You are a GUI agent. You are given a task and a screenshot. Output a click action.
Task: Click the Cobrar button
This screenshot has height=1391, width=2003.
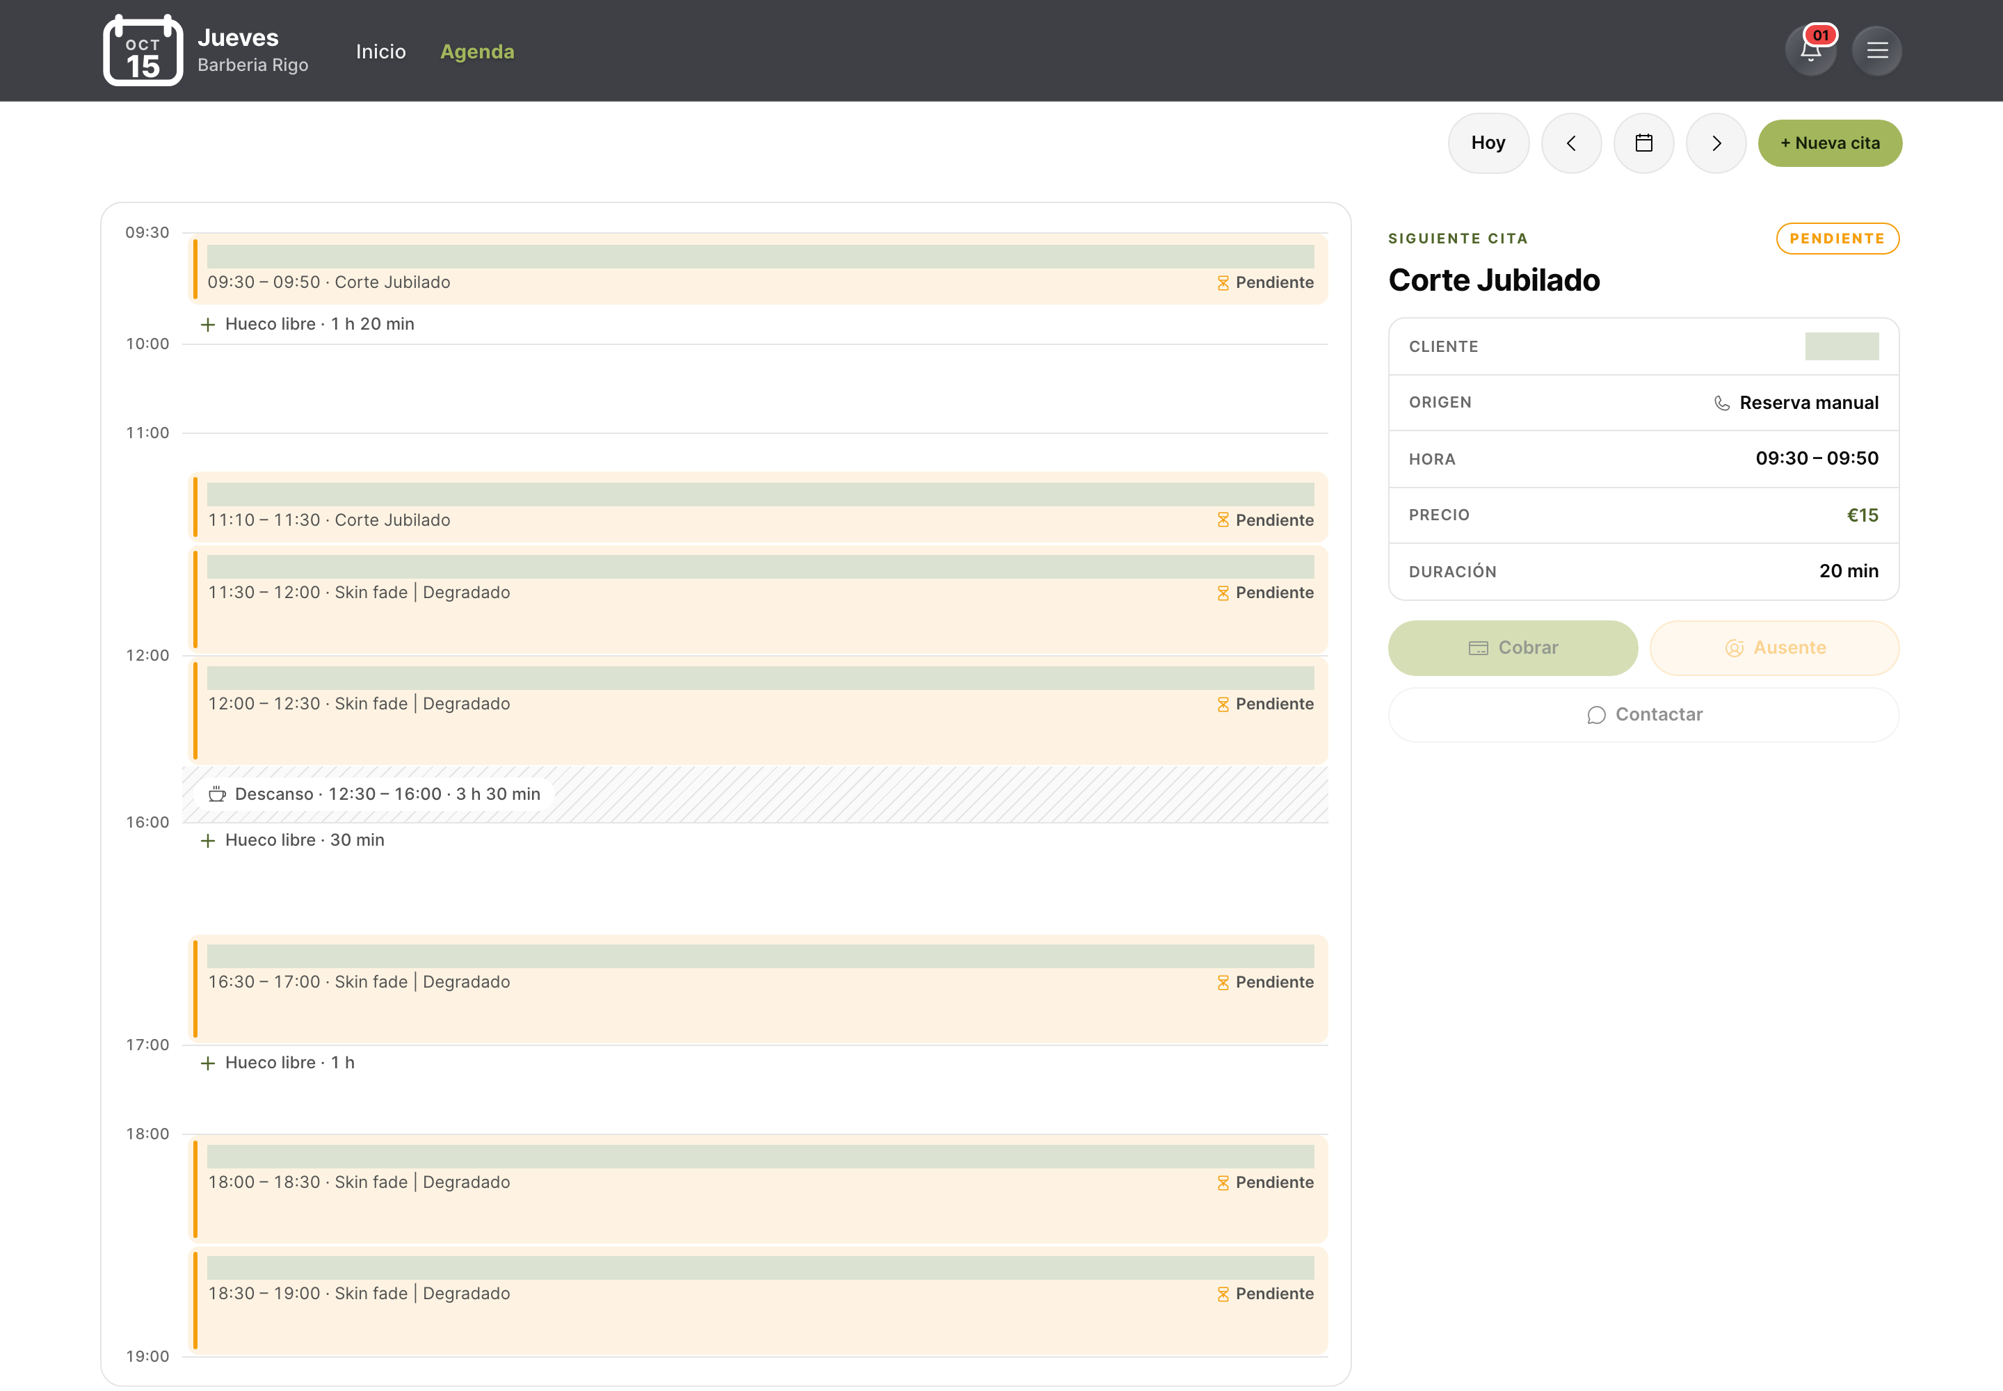[1512, 648]
